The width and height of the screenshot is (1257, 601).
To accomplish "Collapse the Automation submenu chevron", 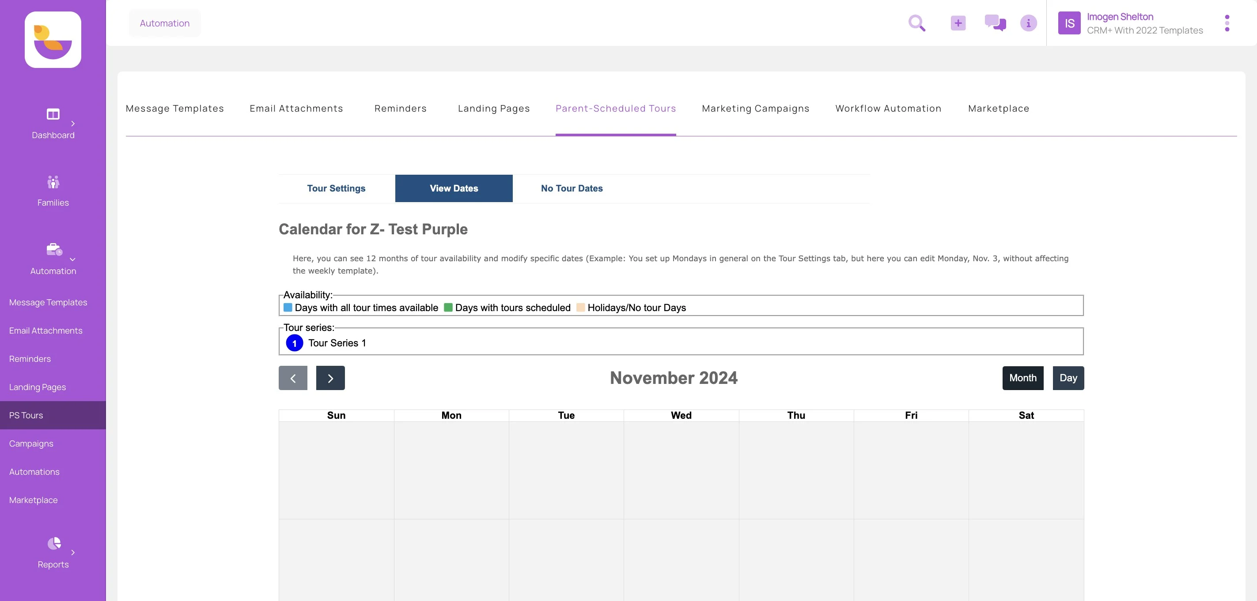I will pos(73,259).
